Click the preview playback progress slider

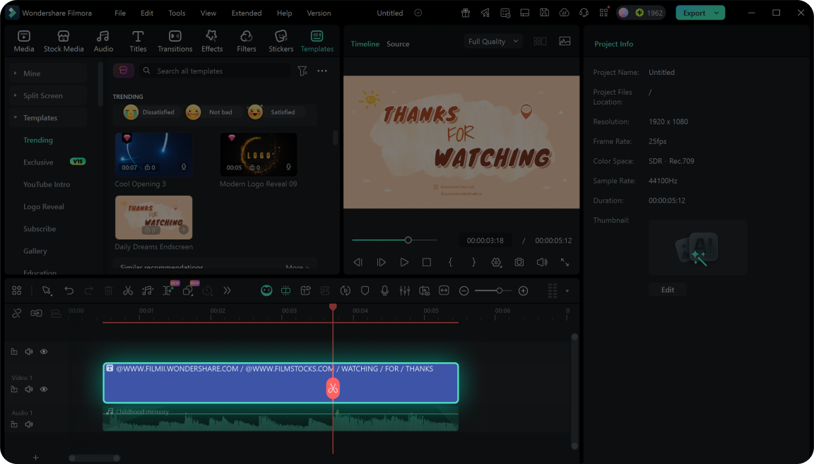point(394,240)
